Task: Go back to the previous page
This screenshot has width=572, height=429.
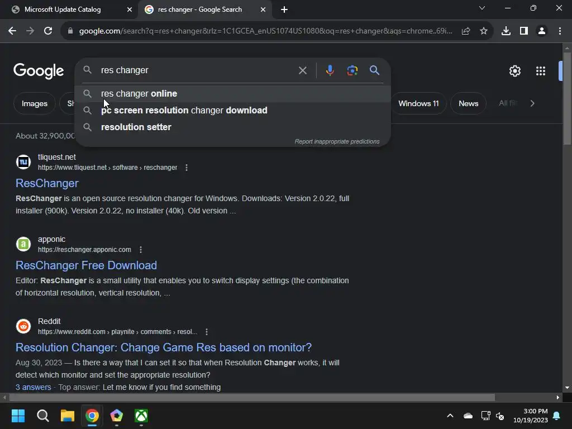Action: 12,31
